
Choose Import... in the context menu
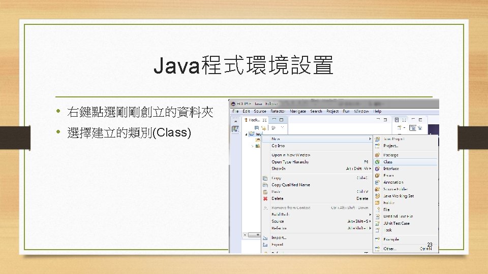317,237
